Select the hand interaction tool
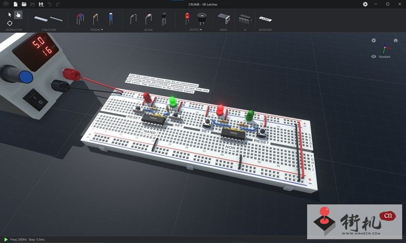The width and height of the screenshot is (406, 243). click(x=18, y=15)
